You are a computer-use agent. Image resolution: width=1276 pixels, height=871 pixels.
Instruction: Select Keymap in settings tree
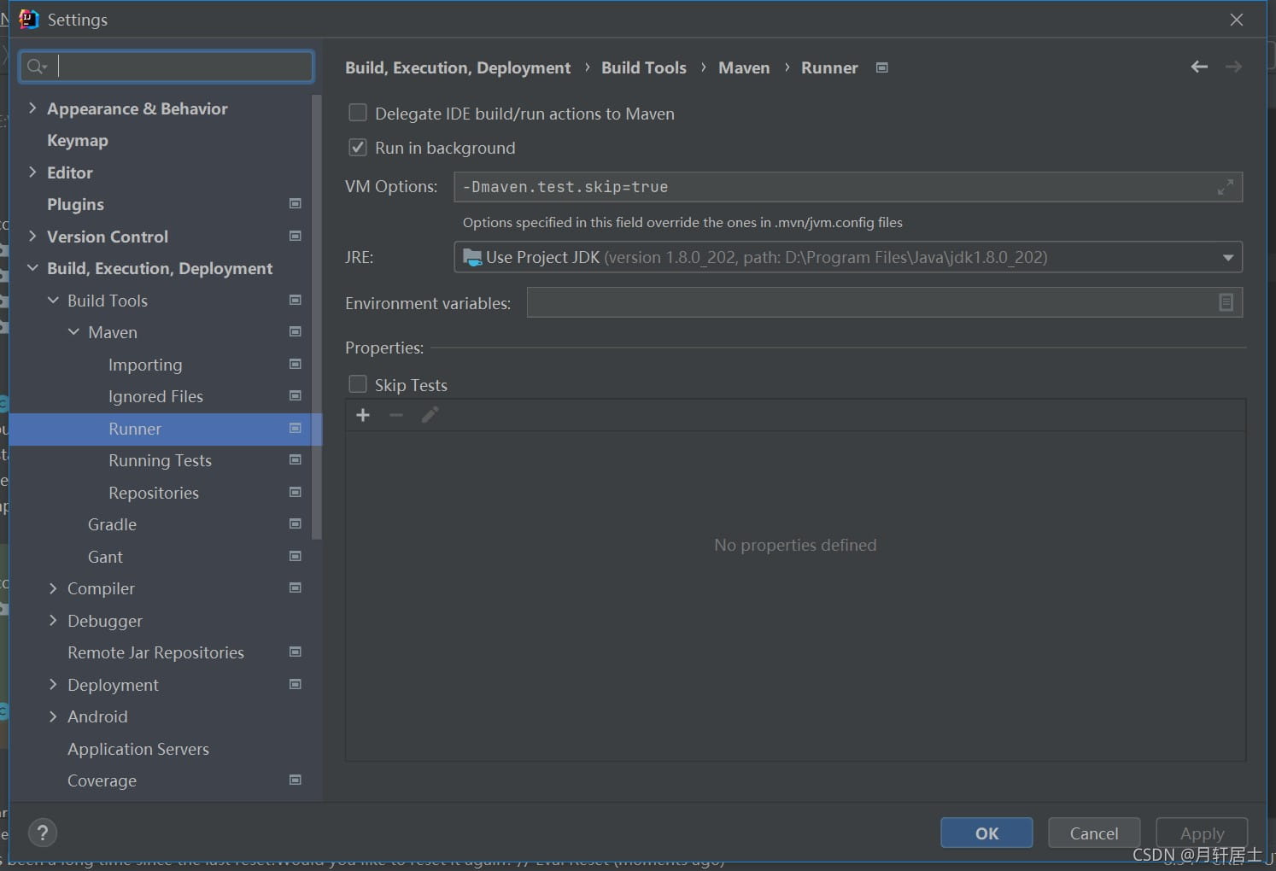(78, 140)
